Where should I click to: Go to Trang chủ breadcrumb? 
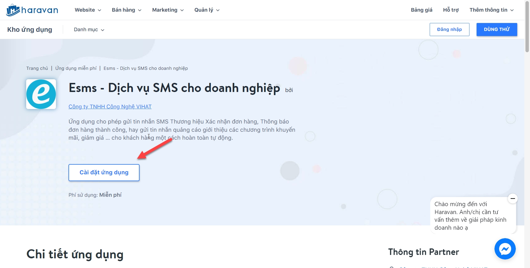pyautogui.click(x=37, y=68)
